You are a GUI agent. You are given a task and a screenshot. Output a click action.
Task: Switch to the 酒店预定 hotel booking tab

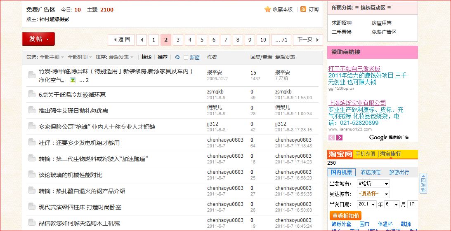[x=371, y=172]
